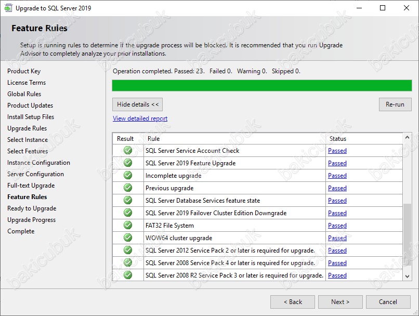419x316 pixels.
Task: Return to previous page with Back
Action: (x=293, y=302)
